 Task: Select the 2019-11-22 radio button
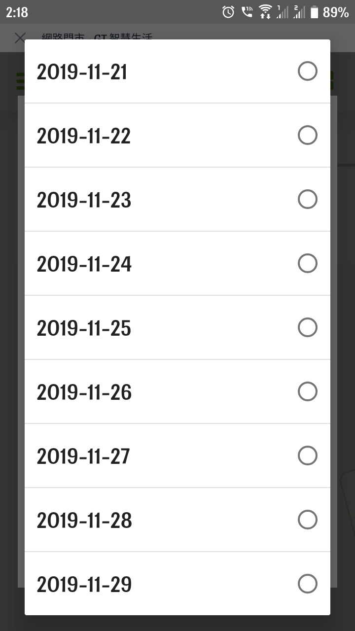[x=308, y=135]
